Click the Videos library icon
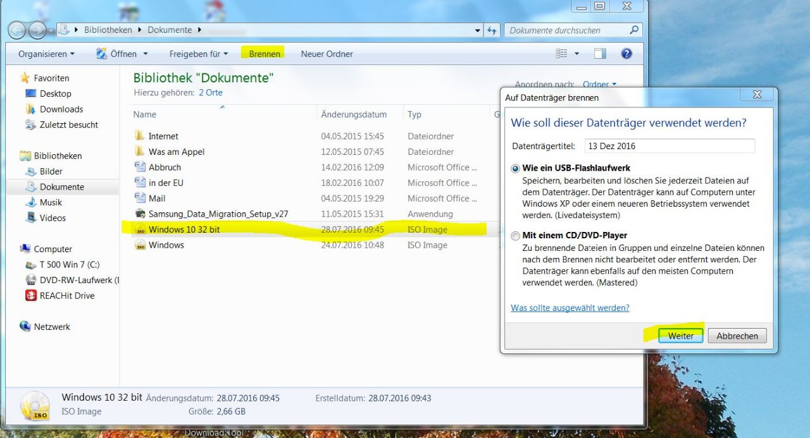 point(31,217)
